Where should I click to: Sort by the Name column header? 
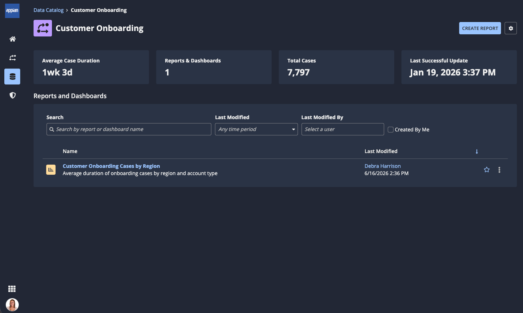pyautogui.click(x=70, y=151)
